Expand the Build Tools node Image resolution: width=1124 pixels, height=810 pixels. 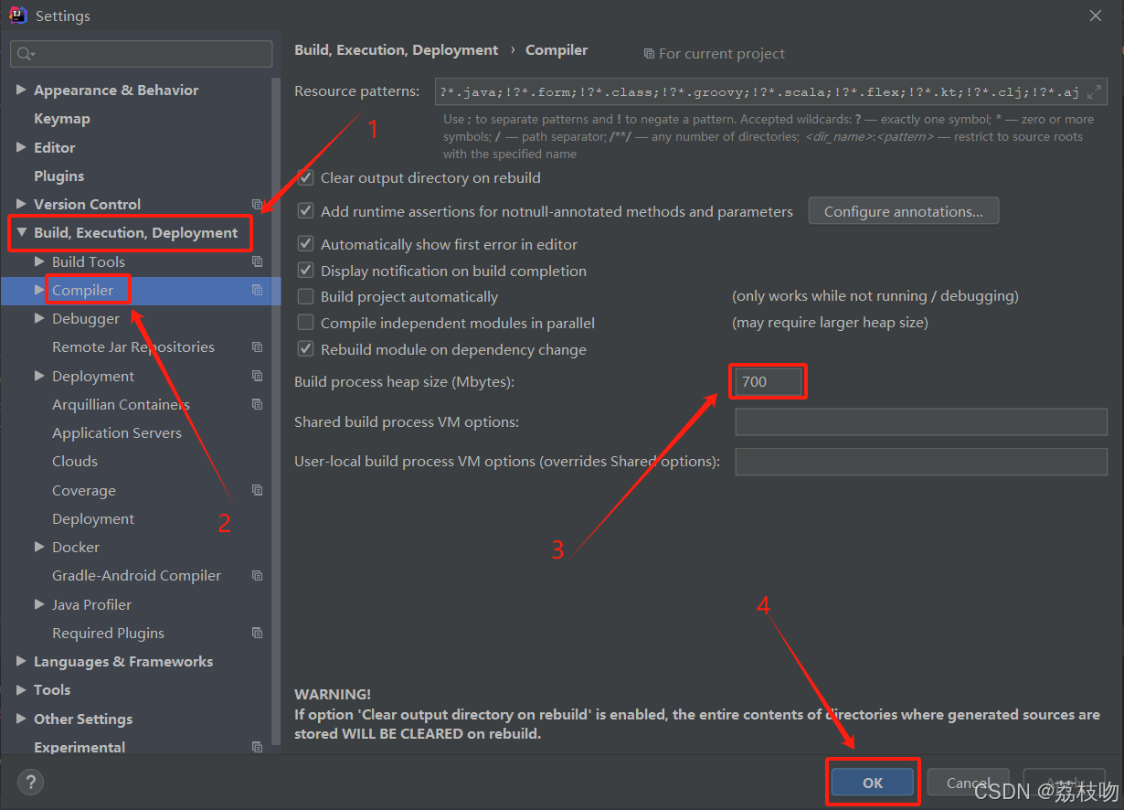tap(39, 261)
